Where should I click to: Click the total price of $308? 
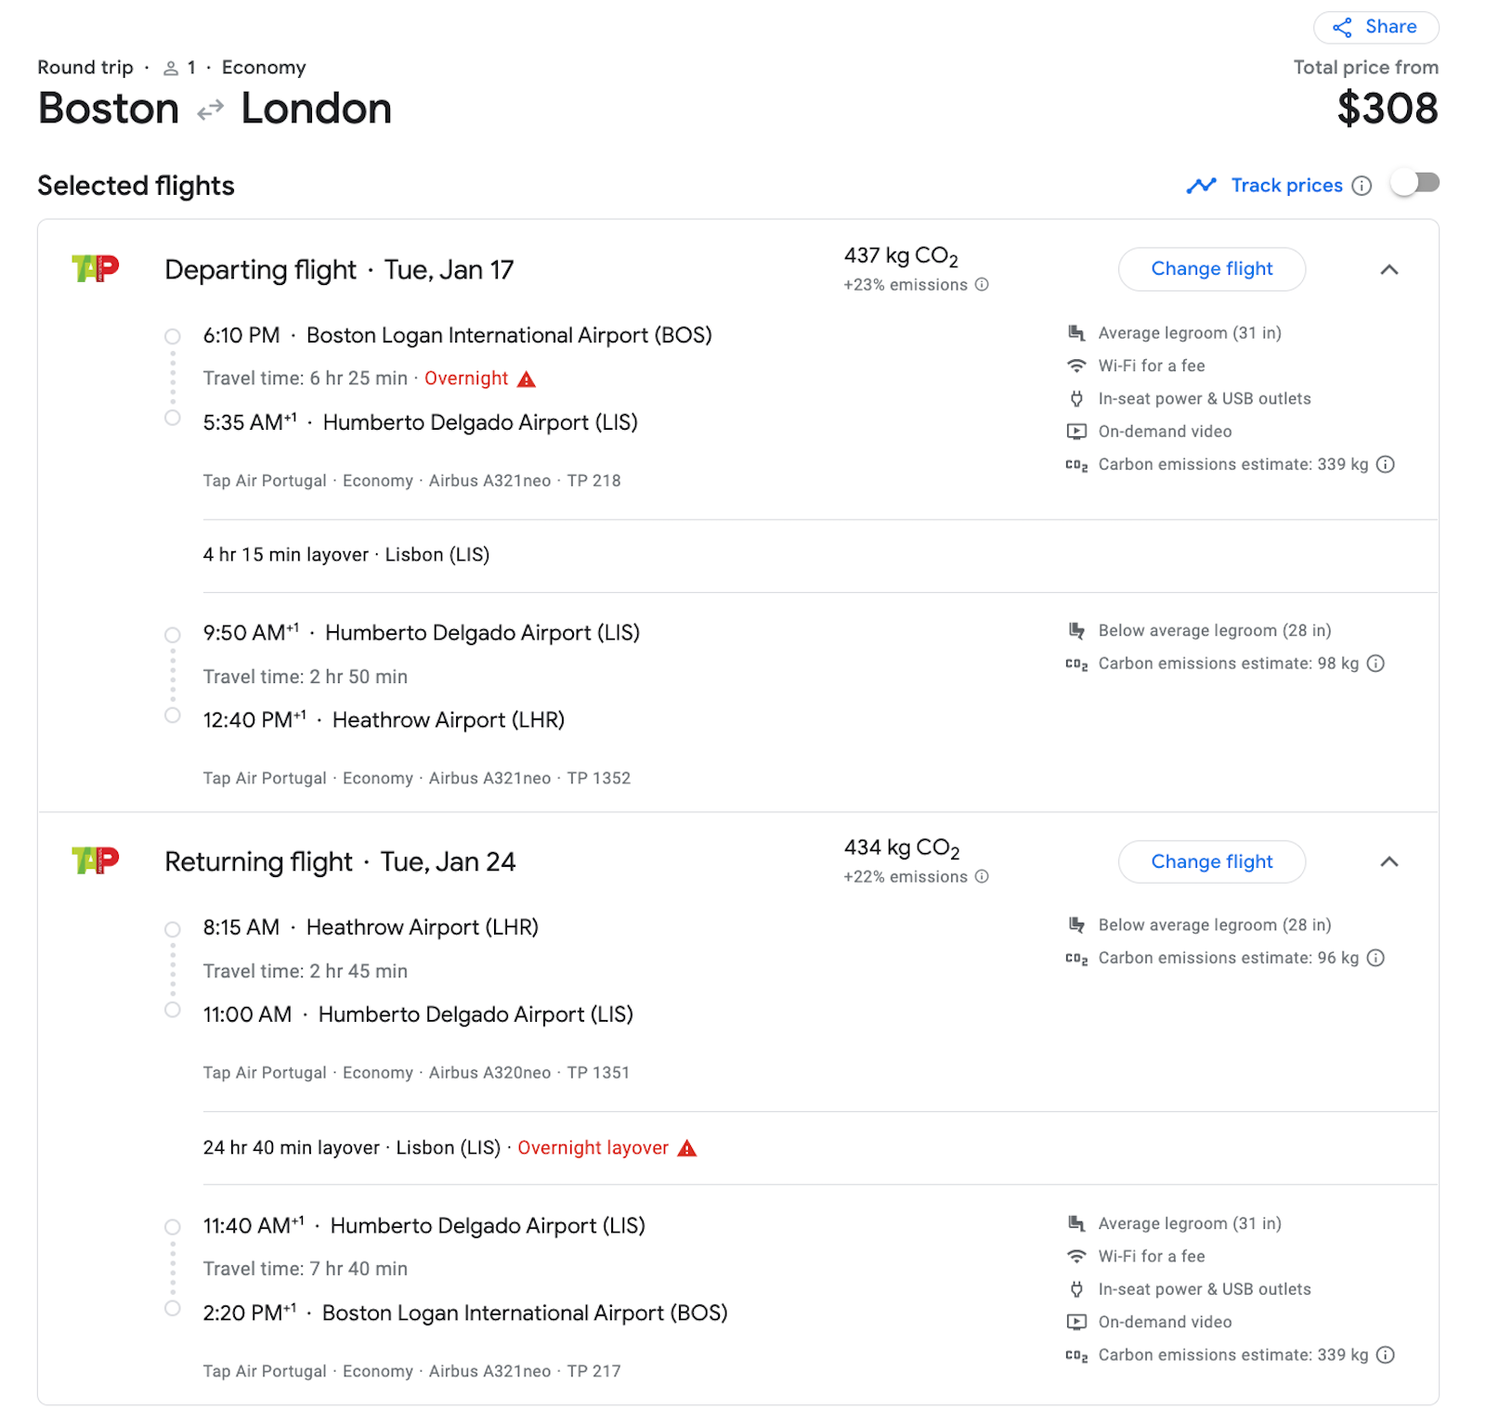[1388, 109]
